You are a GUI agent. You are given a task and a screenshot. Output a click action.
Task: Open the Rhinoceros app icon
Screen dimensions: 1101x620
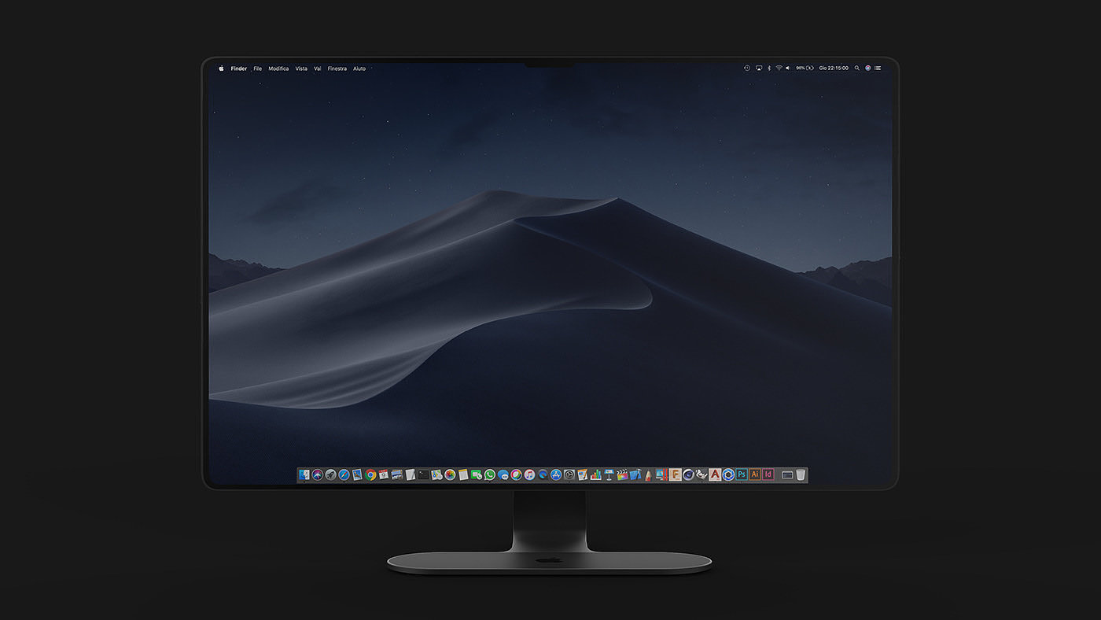tap(701, 475)
